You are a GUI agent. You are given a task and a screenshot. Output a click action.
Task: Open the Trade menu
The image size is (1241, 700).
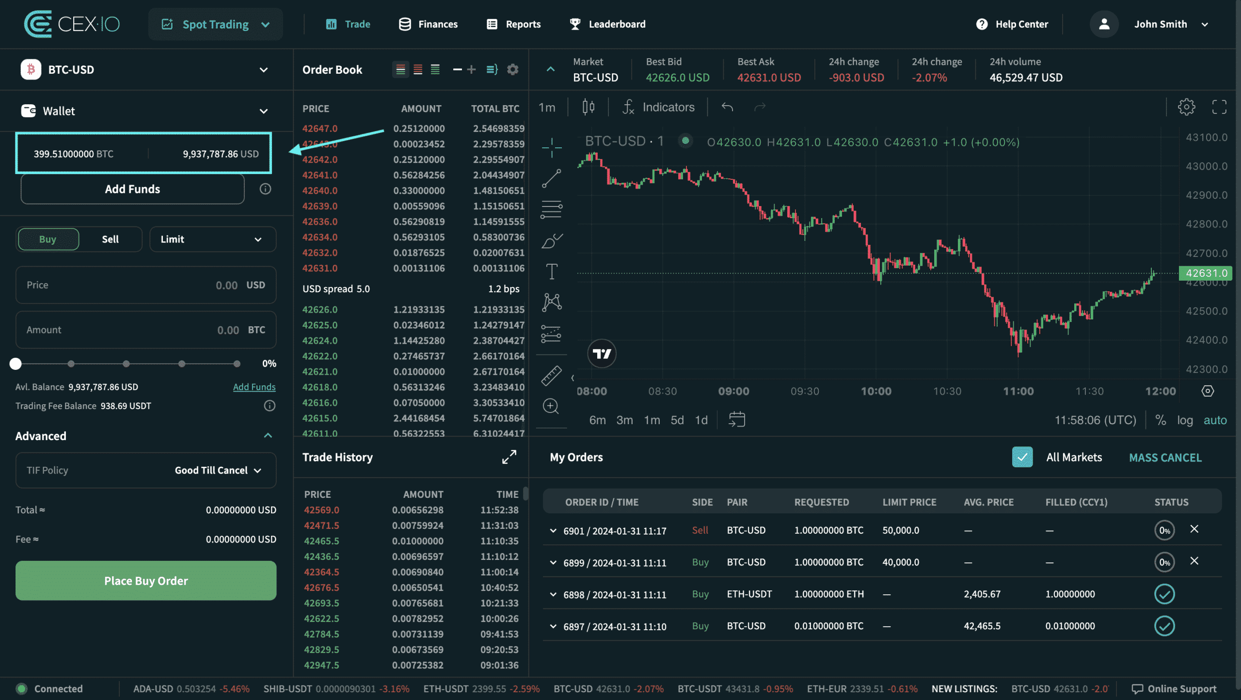pyautogui.click(x=348, y=24)
